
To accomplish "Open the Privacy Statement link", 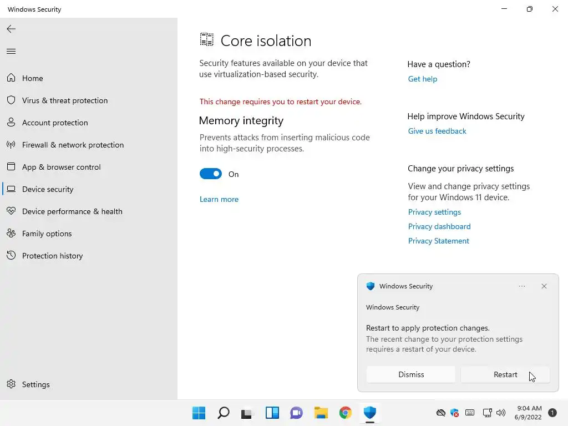I will [x=438, y=241].
